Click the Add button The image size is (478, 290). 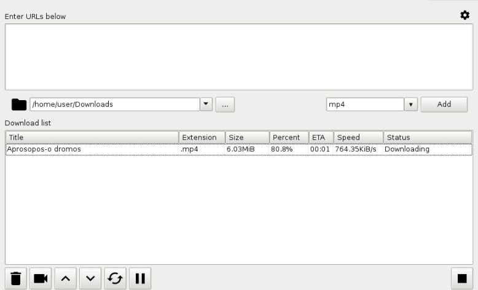(444, 104)
